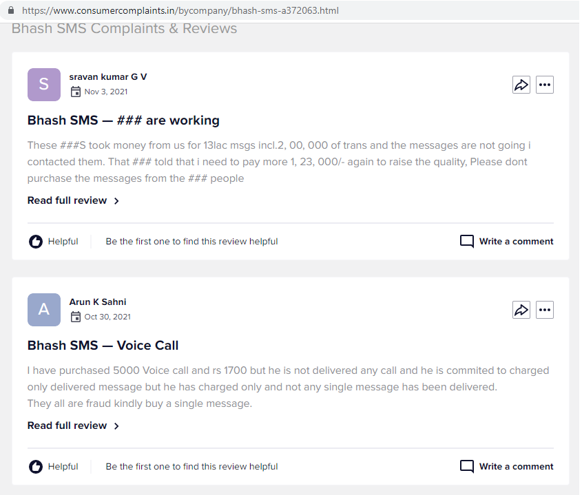Read full review by Arun K Sahni
Viewport: 582px width, 495px height.
[x=67, y=425]
